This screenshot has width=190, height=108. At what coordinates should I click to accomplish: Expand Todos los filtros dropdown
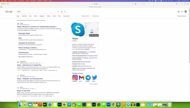pyautogui.click(x=86, y=16)
